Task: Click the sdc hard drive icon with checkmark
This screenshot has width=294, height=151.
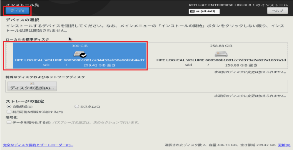Action: [80, 54]
